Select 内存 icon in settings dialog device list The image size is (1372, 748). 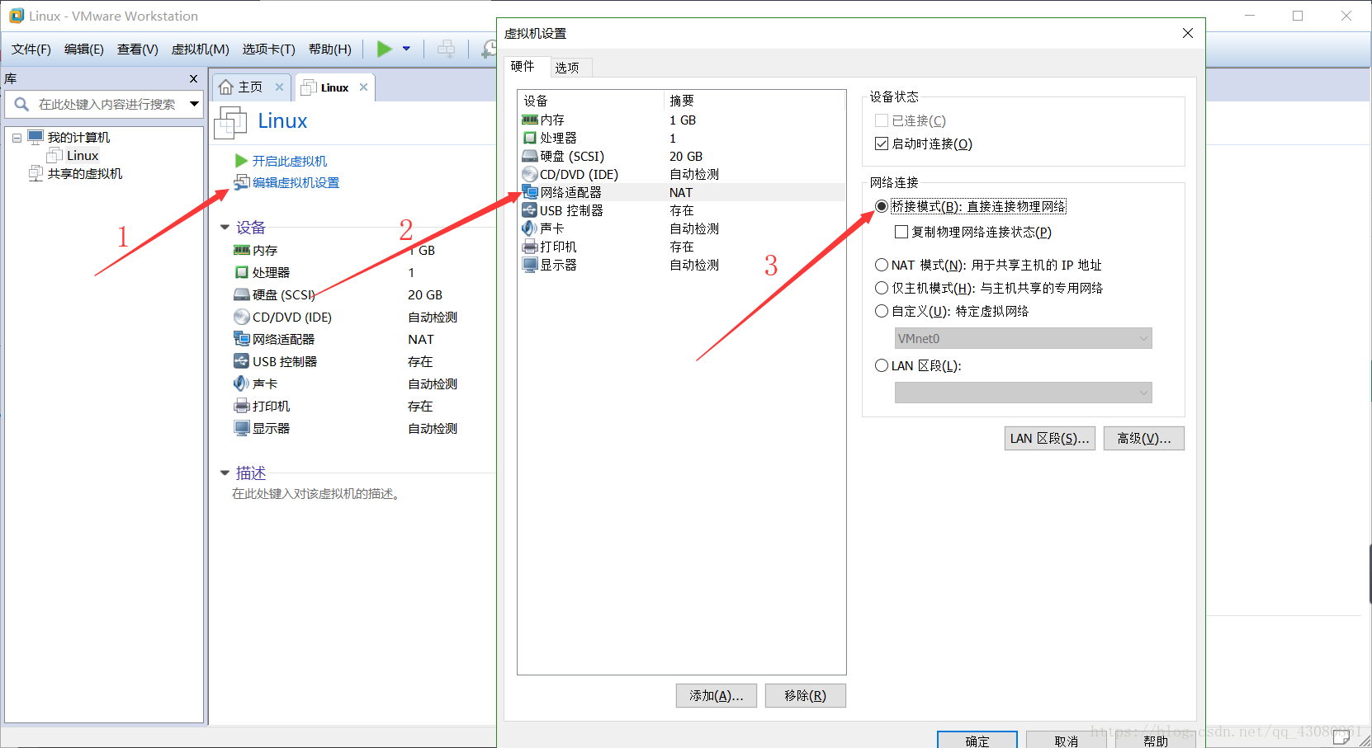pos(530,120)
